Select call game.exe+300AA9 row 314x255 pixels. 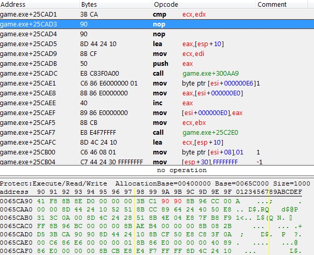point(157,73)
